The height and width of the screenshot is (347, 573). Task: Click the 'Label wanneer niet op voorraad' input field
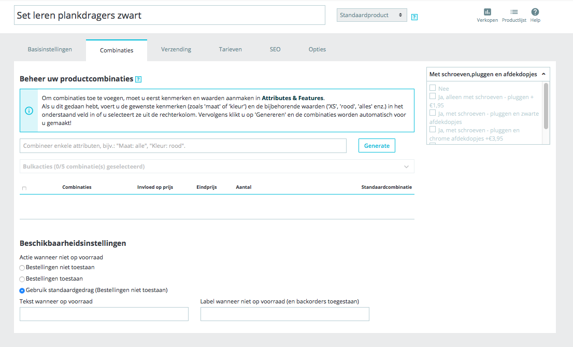point(284,314)
